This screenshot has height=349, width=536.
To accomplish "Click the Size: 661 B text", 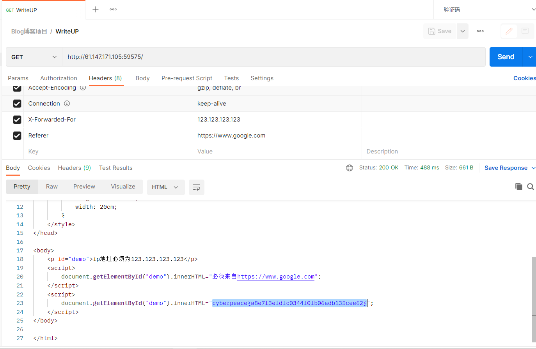I will click(x=459, y=168).
